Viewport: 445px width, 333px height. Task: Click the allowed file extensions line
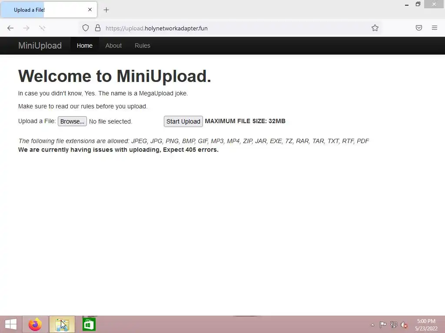(x=193, y=141)
